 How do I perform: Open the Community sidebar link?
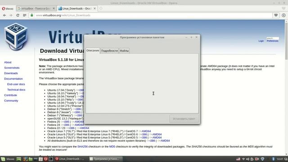click(x=11, y=101)
